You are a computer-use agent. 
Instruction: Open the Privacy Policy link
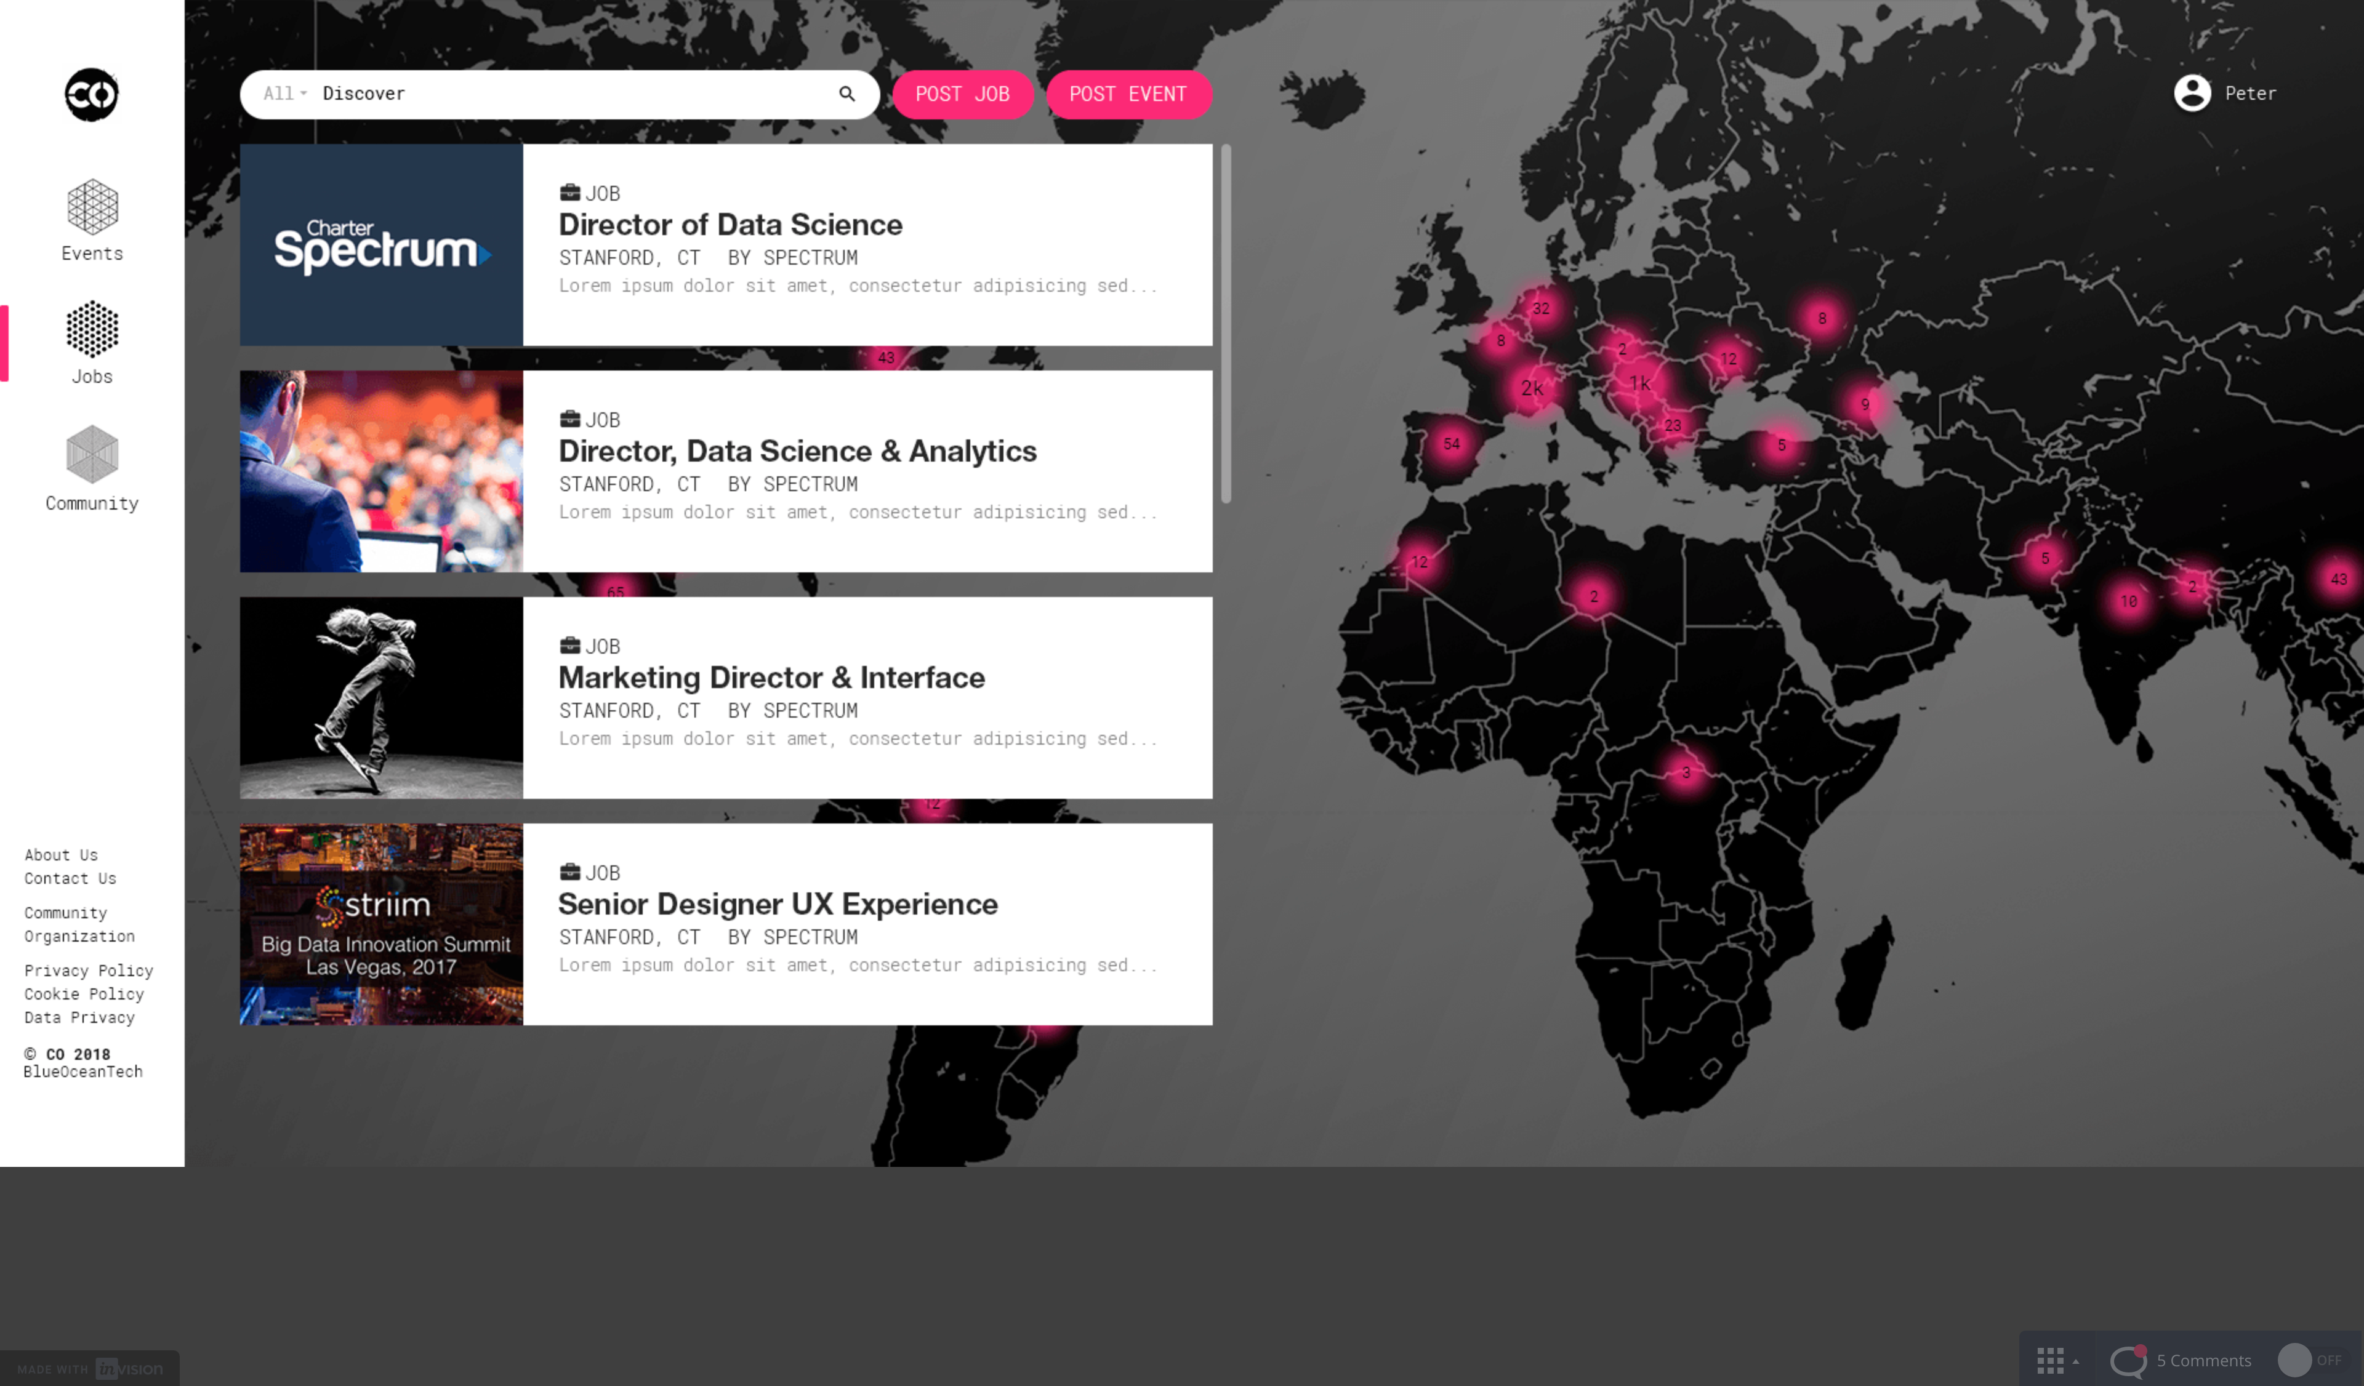(x=88, y=971)
